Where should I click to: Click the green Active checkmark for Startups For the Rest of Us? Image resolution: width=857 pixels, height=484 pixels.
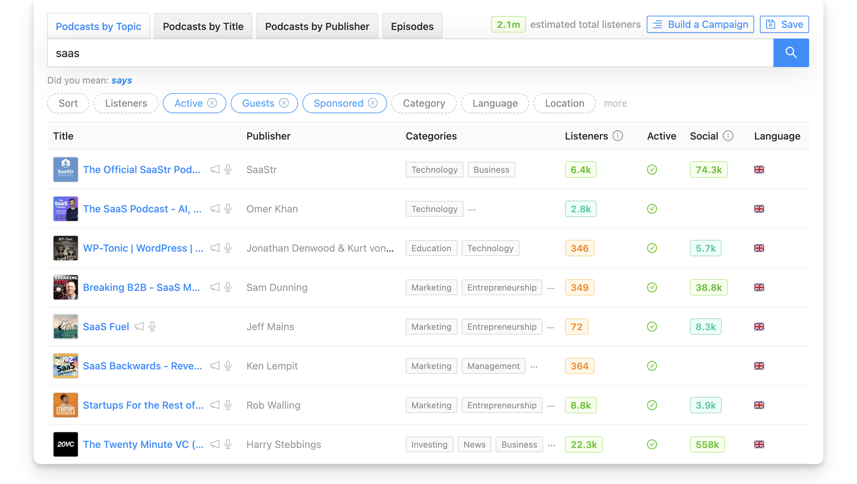point(652,405)
